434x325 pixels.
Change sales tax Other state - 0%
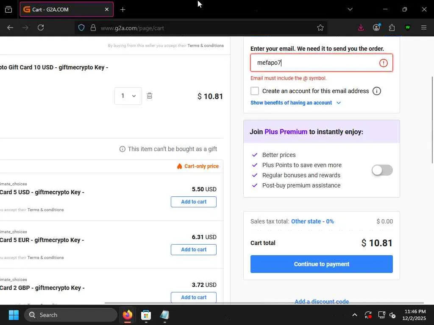coord(312,221)
